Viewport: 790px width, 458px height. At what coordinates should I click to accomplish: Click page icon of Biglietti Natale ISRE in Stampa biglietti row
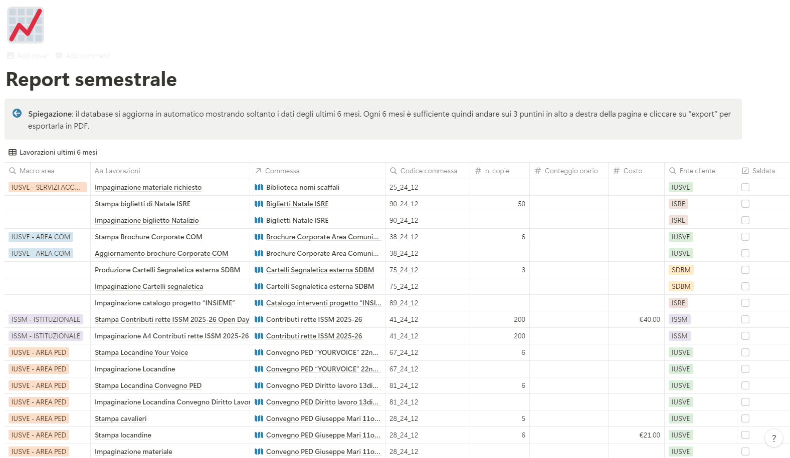click(x=259, y=204)
